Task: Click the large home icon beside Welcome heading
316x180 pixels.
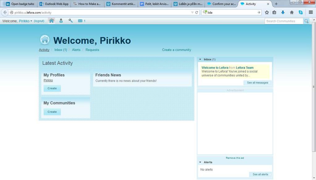Action: pos(45,40)
